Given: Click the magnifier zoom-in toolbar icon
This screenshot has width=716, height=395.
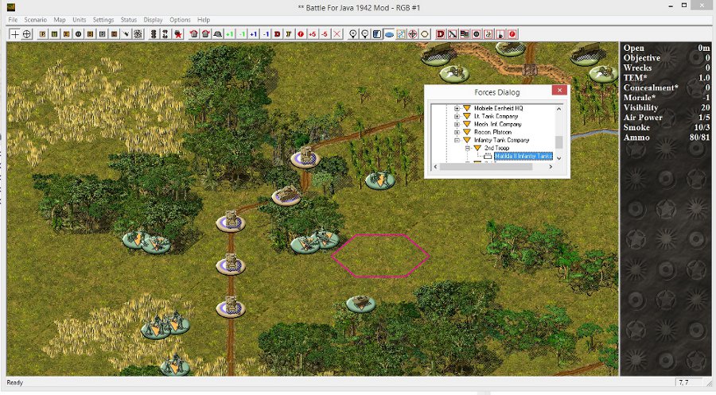Looking at the screenshot, I should (x=353, y=34).
